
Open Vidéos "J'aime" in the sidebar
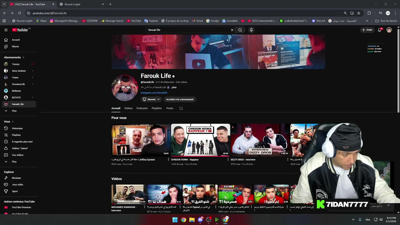[19, 148]
